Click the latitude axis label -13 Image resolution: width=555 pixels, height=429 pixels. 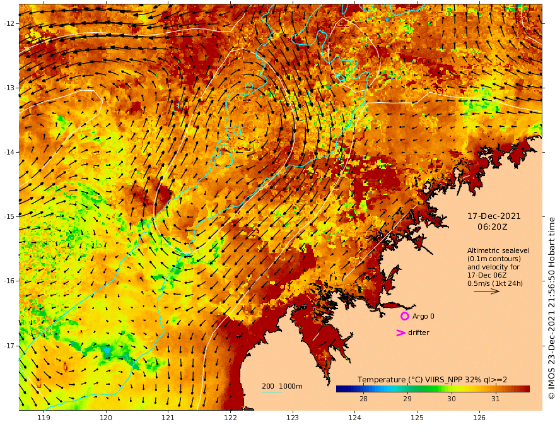11,88
